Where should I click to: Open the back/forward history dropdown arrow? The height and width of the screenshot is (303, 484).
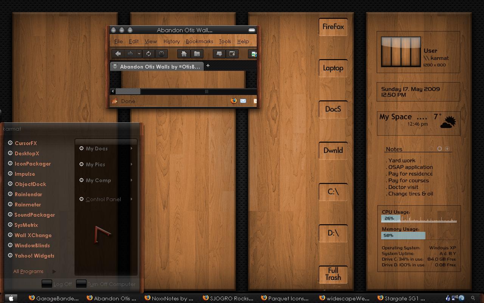point(139,54)
